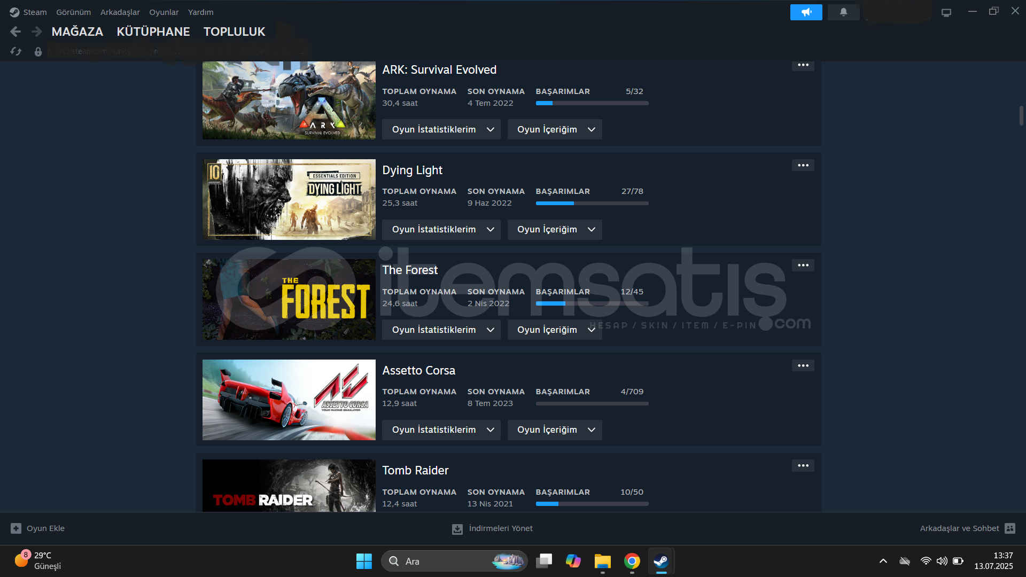Click the Oyun Ekle label
The width and height of the screenshot is (1026, 577).
[x=45, y=528]
